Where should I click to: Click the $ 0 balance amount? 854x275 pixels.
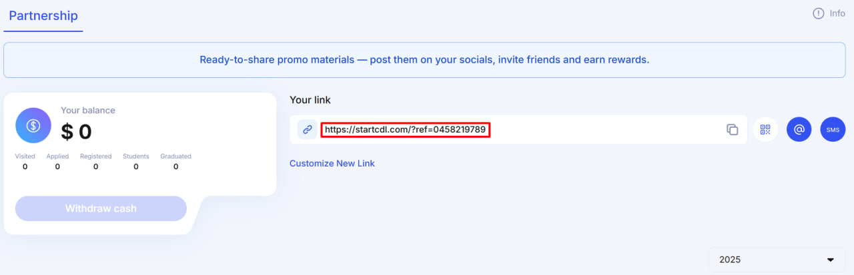(x=76, y=132)
